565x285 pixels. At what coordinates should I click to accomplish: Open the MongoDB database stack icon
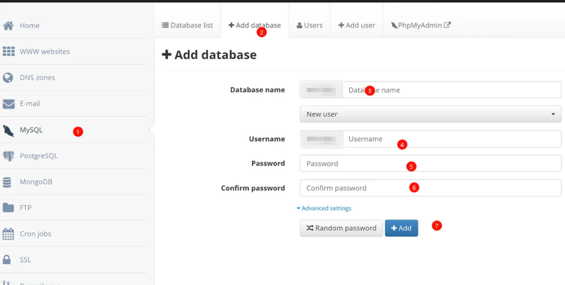[x=7, y=182]
